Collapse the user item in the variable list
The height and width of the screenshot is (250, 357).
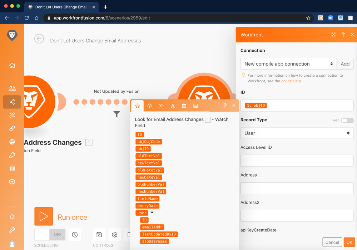coord(152,213)
